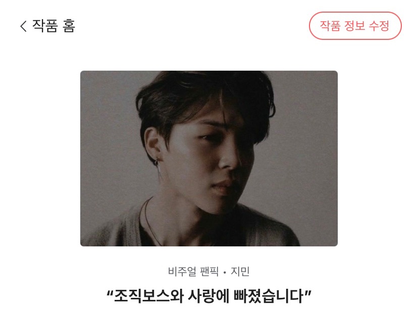This screenshot has height=313, width=418.
Task: Edit work info via the red outlined button
Action: 355,26
